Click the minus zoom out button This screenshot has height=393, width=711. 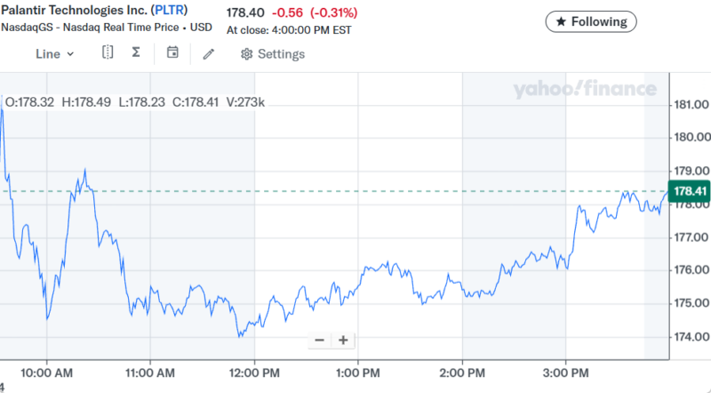coord(320,340)
